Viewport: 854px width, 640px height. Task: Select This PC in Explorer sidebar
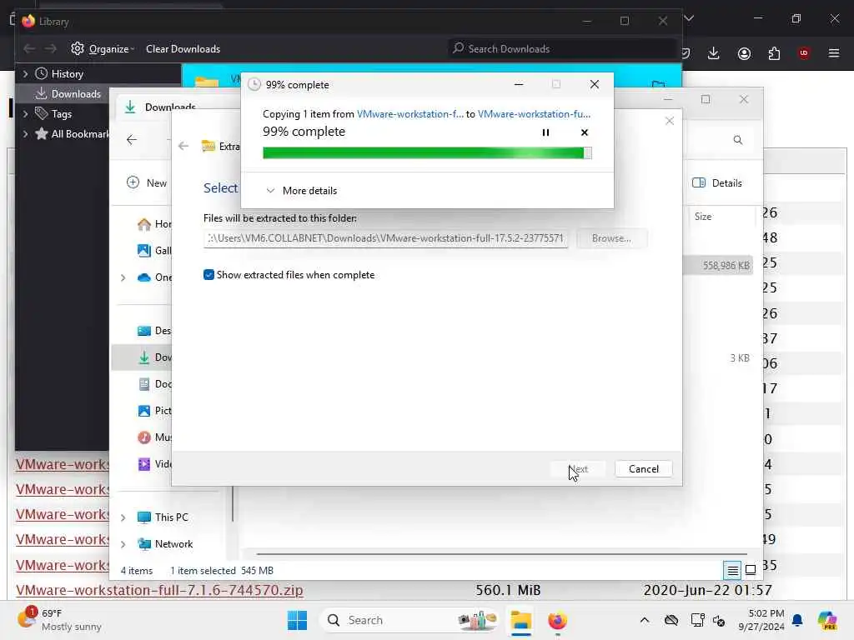point(163,517)
